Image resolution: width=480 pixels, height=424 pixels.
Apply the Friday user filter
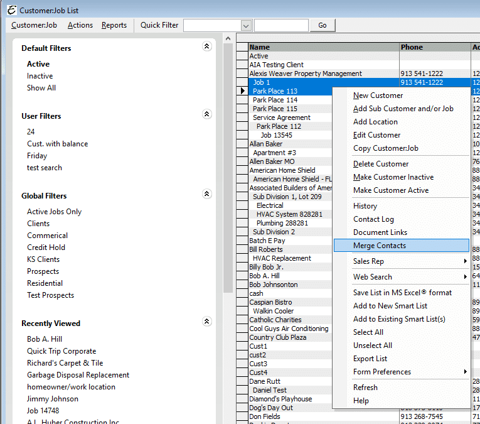(x=37, y=156)
